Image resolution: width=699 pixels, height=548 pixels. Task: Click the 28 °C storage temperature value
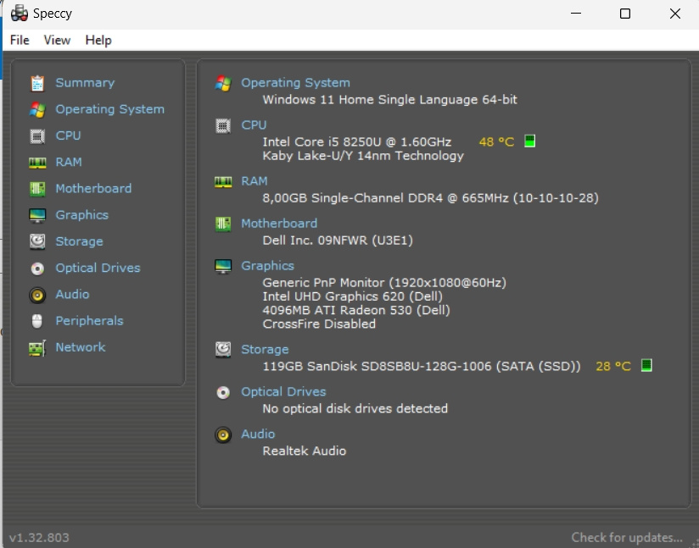point(613,367)
